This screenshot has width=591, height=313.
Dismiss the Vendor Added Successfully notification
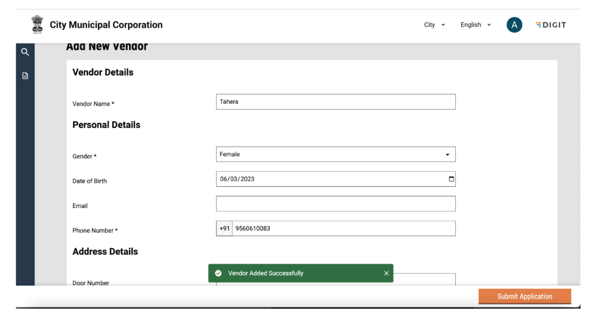tap(386, 273)
